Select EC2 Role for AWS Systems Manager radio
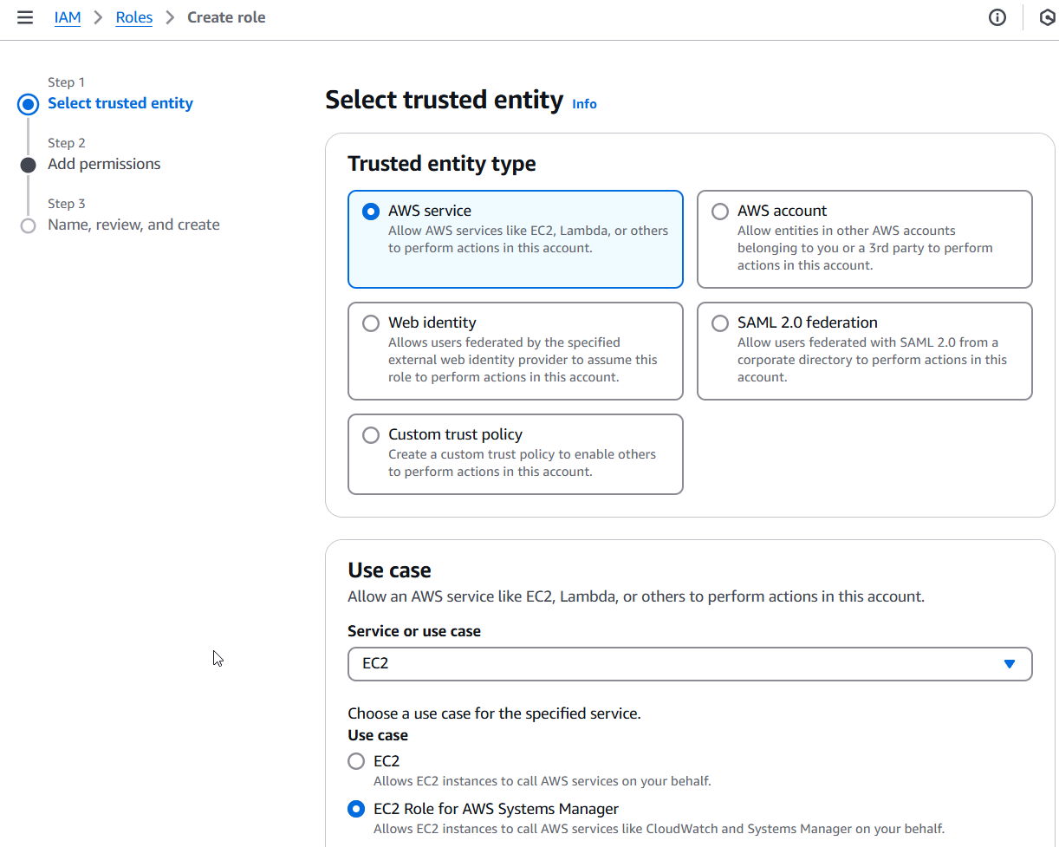The height and width of the screenshot is (847, 1059). [x=356, y=809]
